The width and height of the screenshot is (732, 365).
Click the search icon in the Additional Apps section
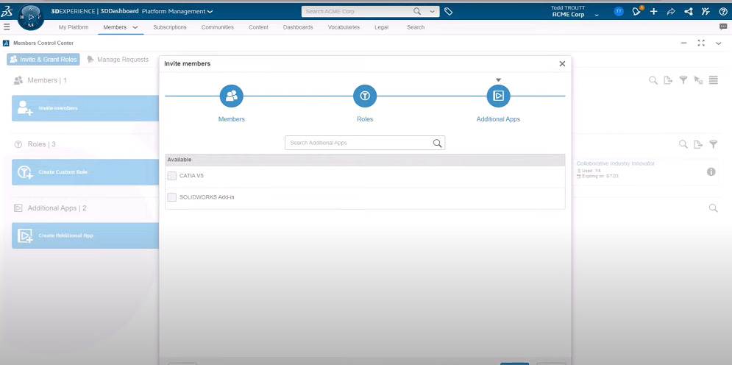714,208
